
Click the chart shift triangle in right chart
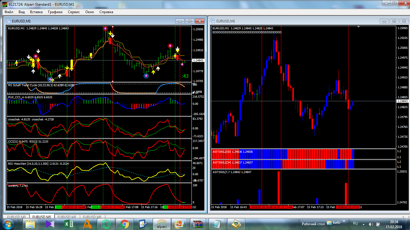(x=358, y=27)
